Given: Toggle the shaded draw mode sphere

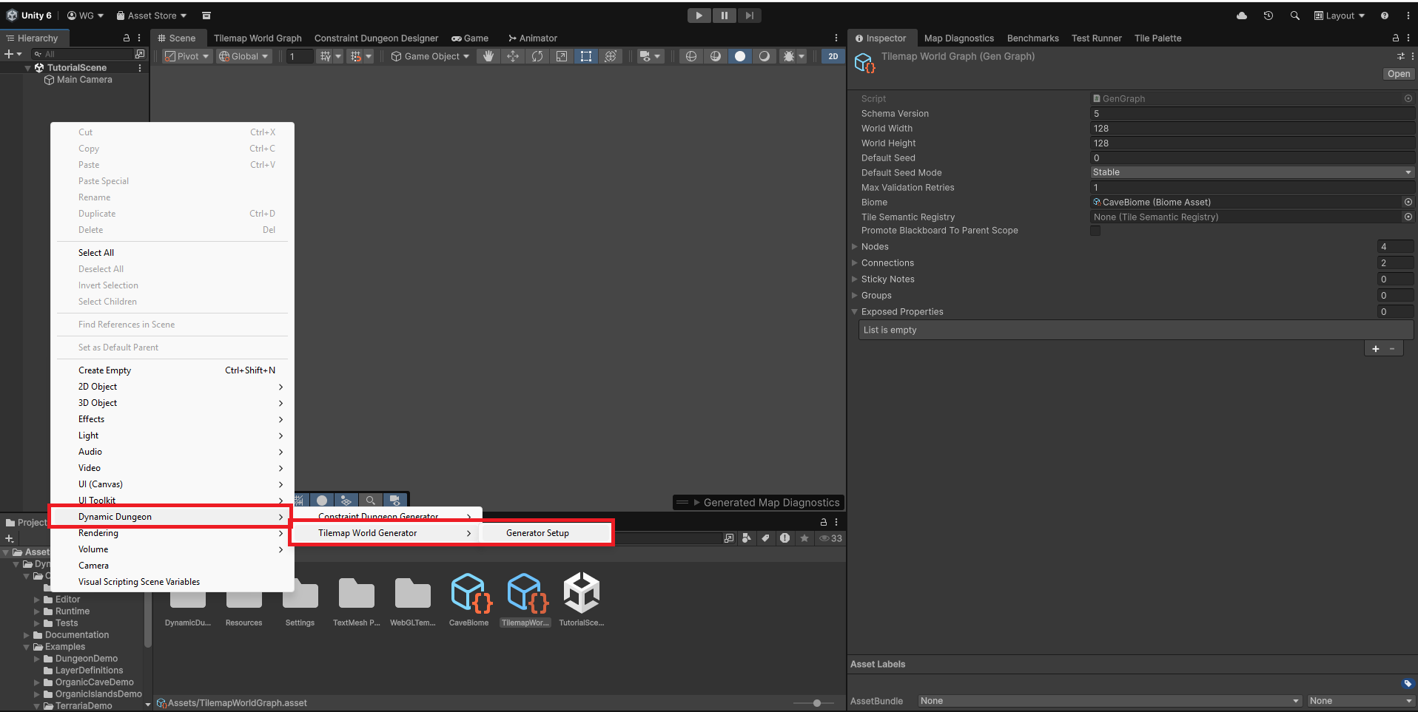Looking at the screenshot, I should pyautogui.click(x=739, y=56).
